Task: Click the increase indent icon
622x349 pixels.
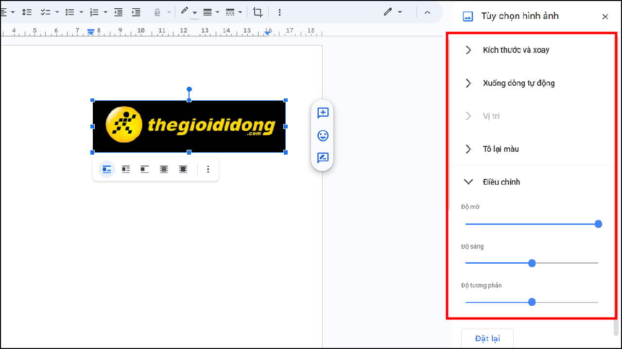Action: [136, 12]
